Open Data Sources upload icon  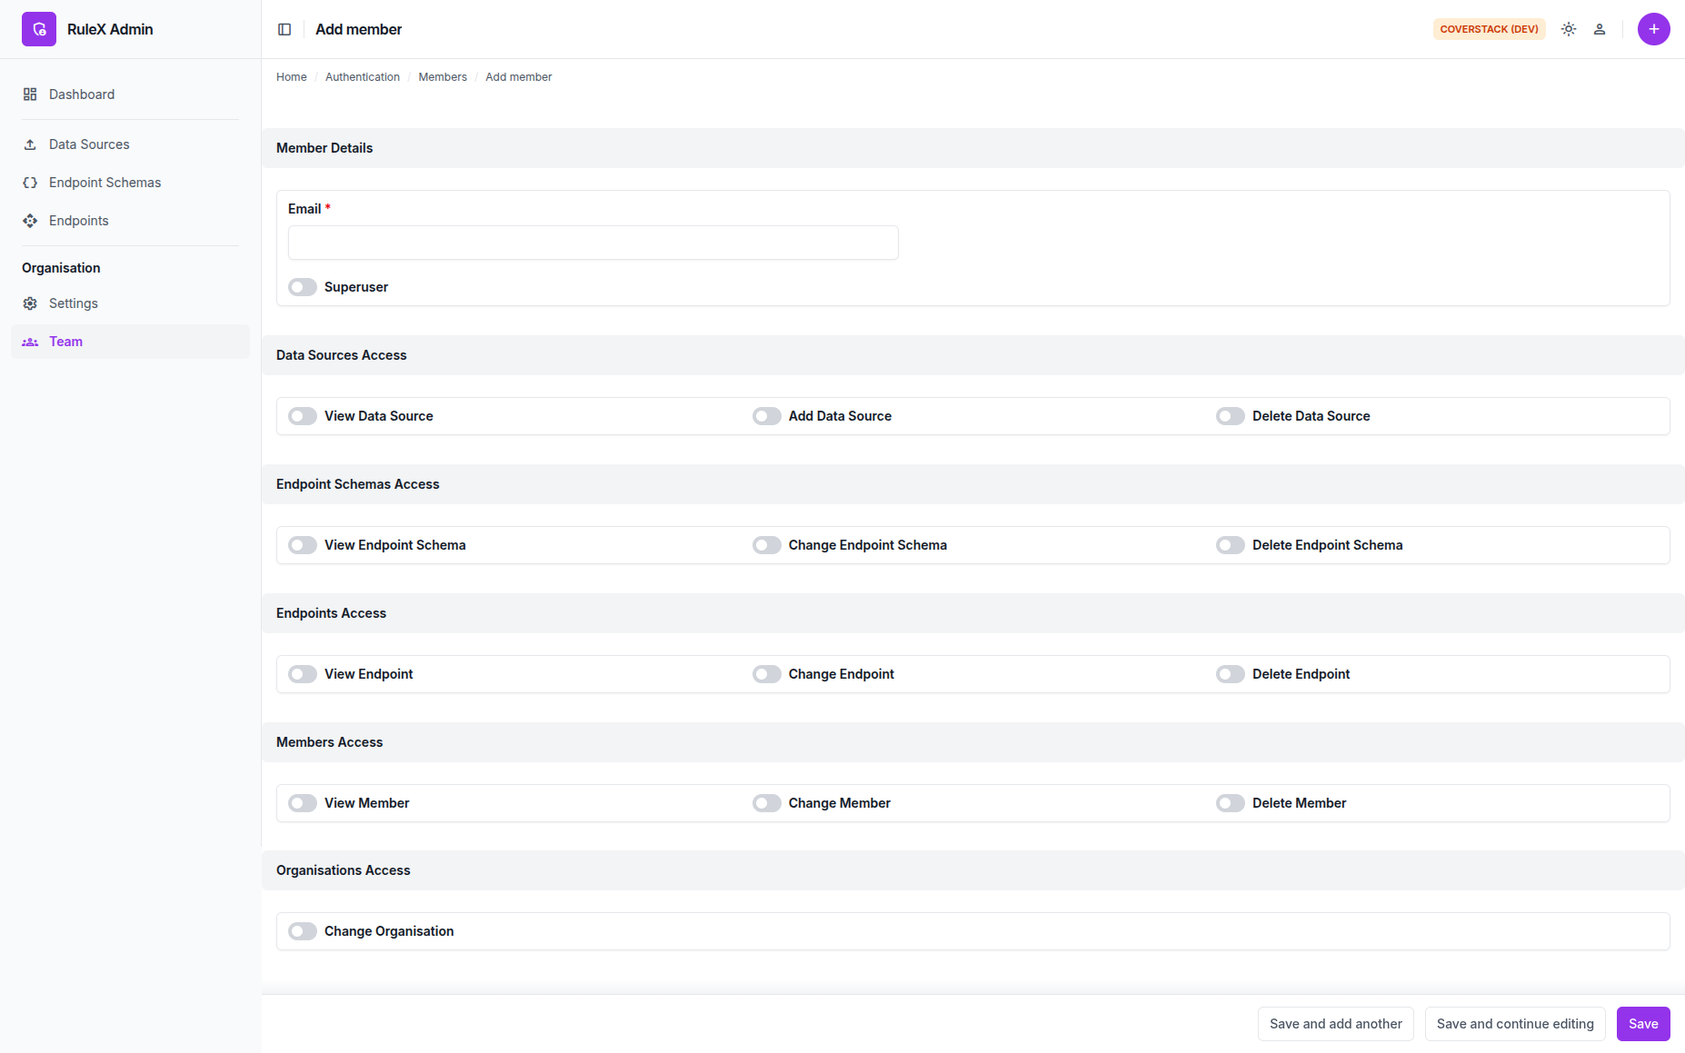[30, 144]
